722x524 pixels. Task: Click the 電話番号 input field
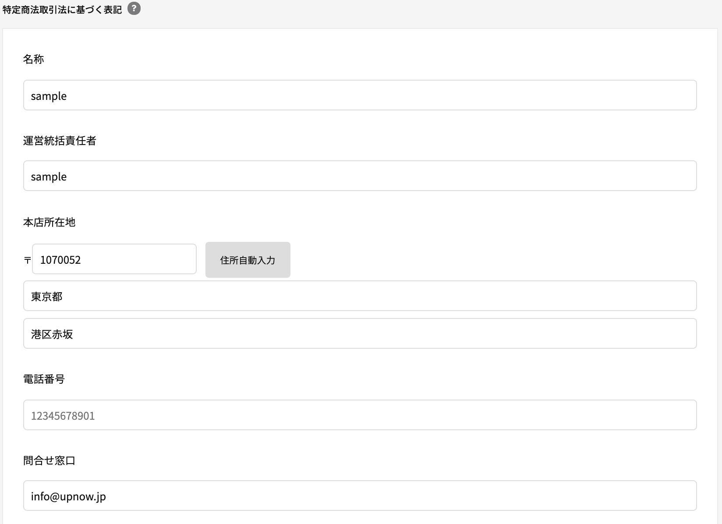coord(360,415)
